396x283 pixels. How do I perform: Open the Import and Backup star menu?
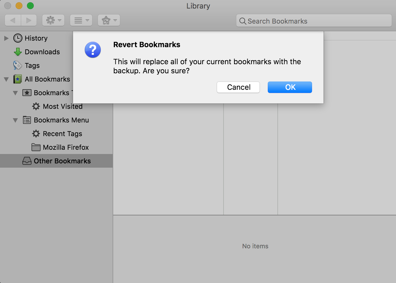109,20
